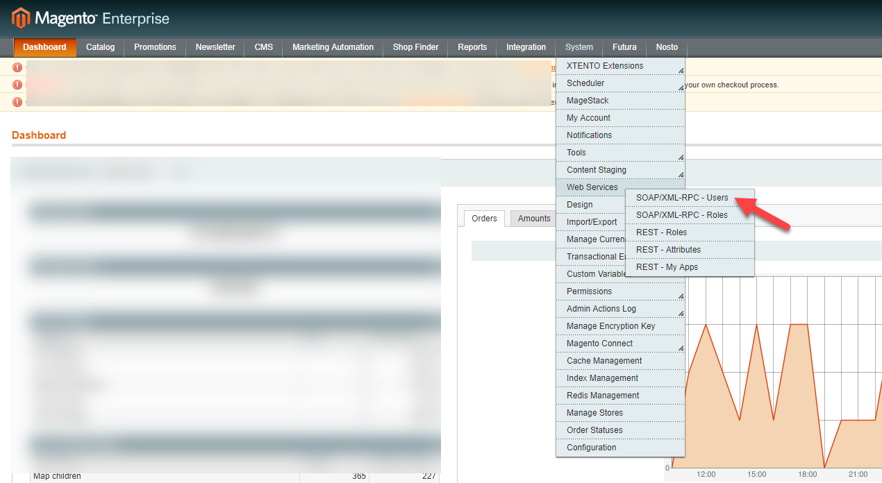Open the Marketing Automation menu
This screenshot has width=882, height=483.
pos(333,47)
